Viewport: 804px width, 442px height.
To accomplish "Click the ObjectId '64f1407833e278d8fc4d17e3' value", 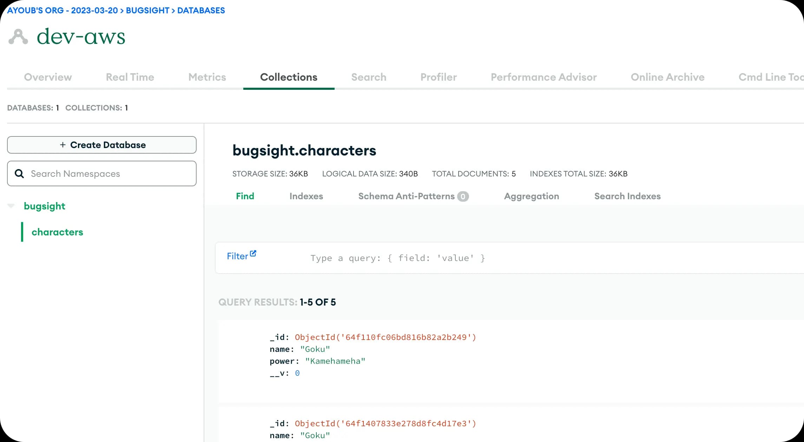I will click(385, 423).
